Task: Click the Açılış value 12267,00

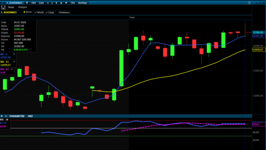Action: point(19,26)
